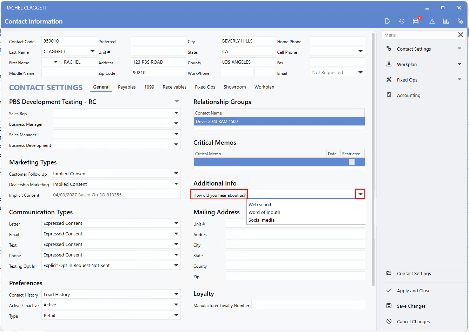Switch to the General tab
Image resolution: width=469 pixels, height=332 pixels.
101,87
